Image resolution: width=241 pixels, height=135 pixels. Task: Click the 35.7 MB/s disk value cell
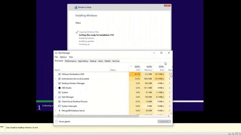[159, 74]
